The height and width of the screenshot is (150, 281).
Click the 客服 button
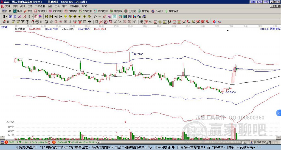(x=253, y=2)
